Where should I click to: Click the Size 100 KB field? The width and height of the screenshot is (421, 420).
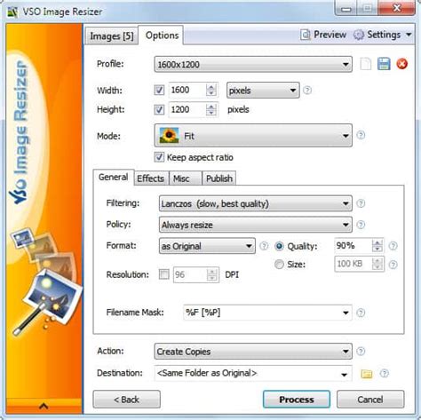click(x=353, y=264)
